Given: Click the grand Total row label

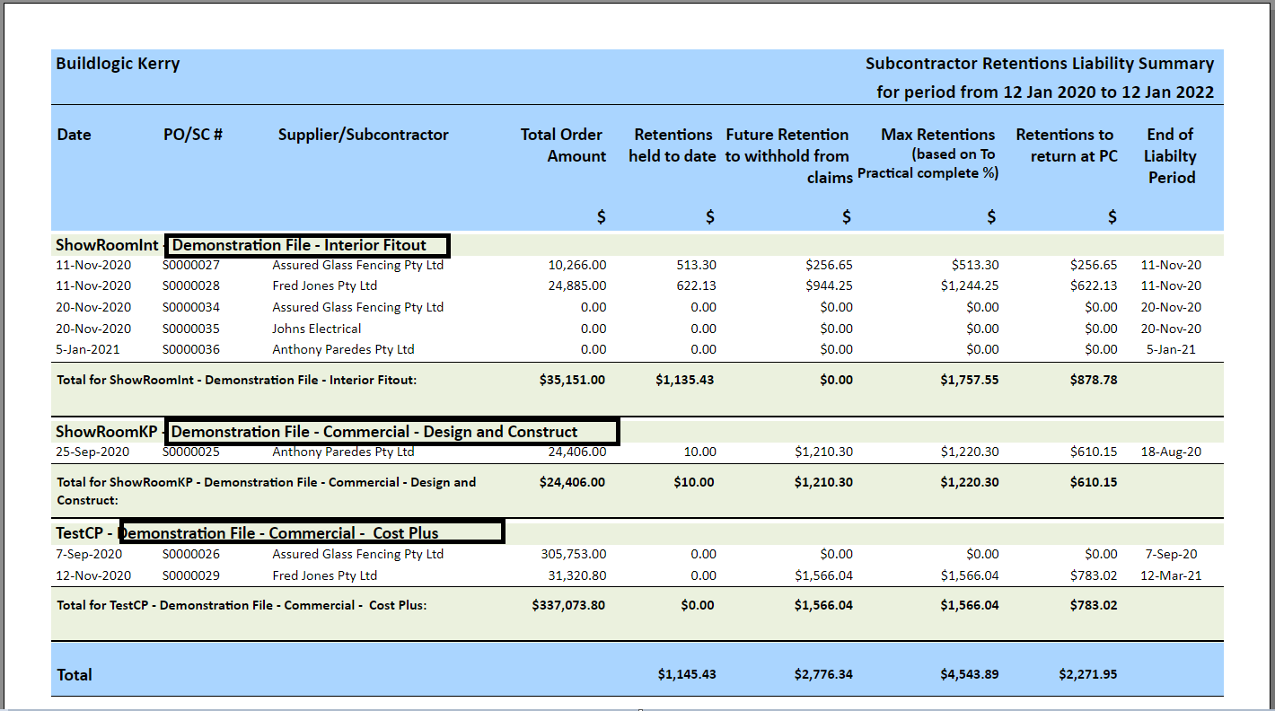Looking at the screenshot, I should click(75, 675).
